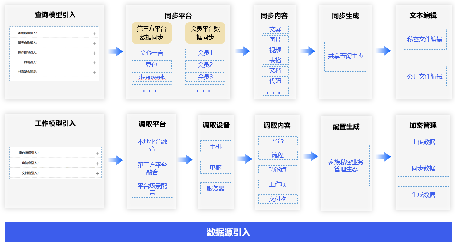Viewport: 455px width, 246px height.
Task: Click the plus icon beside 操作指导引入
Action: pyautogui.click(x=94, y=53)
